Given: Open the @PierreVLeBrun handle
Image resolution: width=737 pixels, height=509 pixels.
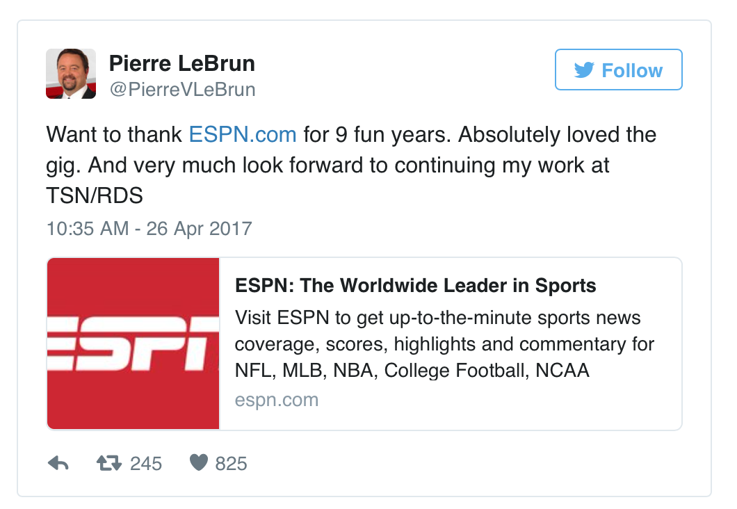Looking at the screenshot, I should point(182,90).
